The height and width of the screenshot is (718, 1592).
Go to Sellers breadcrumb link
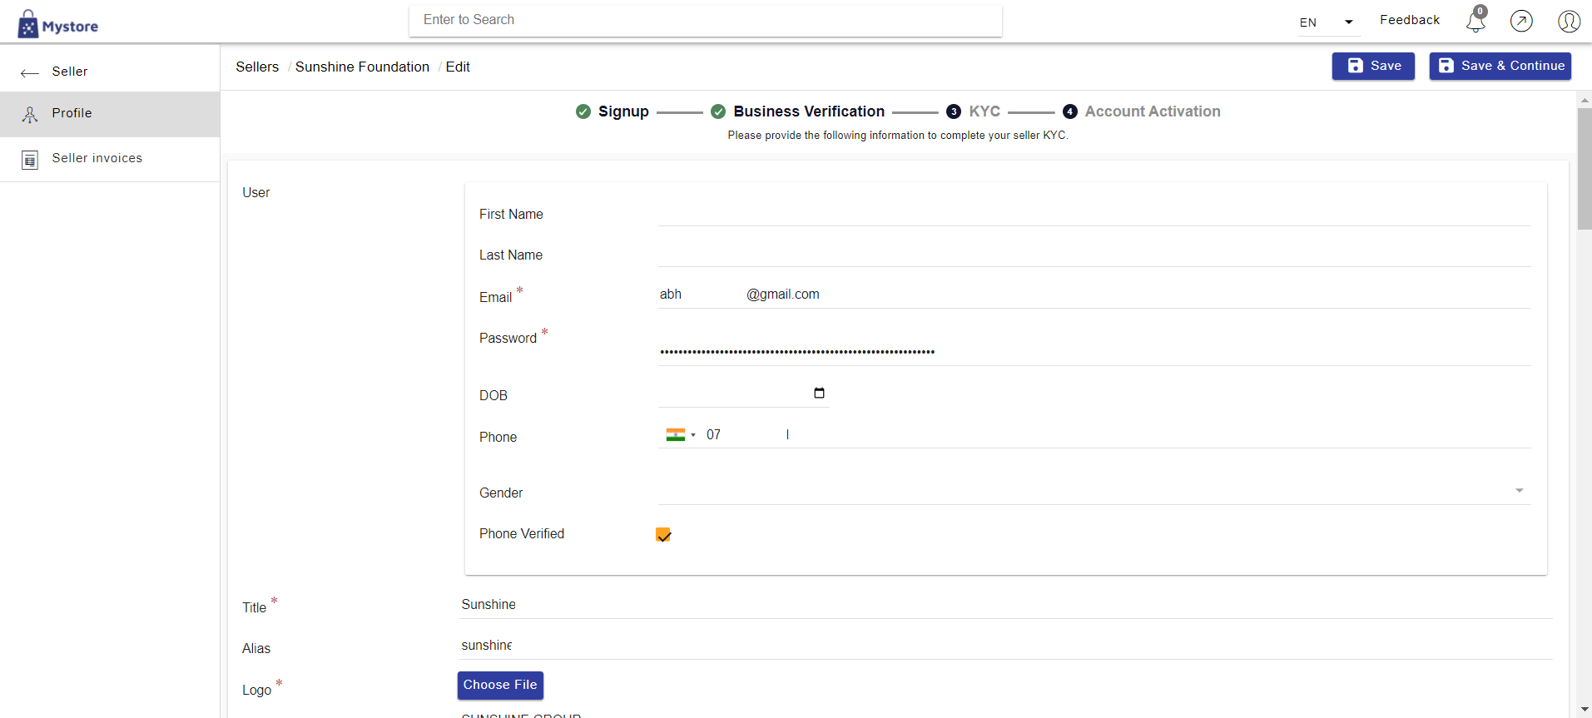pyautogui.click(x=257, y=67)
